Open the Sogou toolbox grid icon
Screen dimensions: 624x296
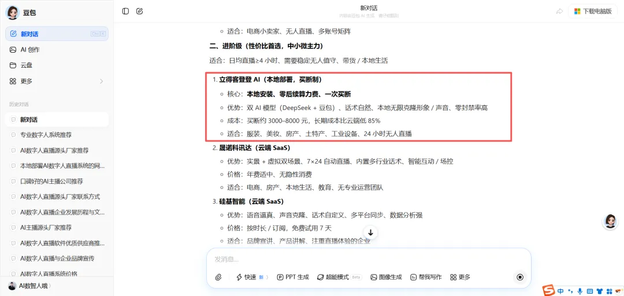(x=608, y=291)
